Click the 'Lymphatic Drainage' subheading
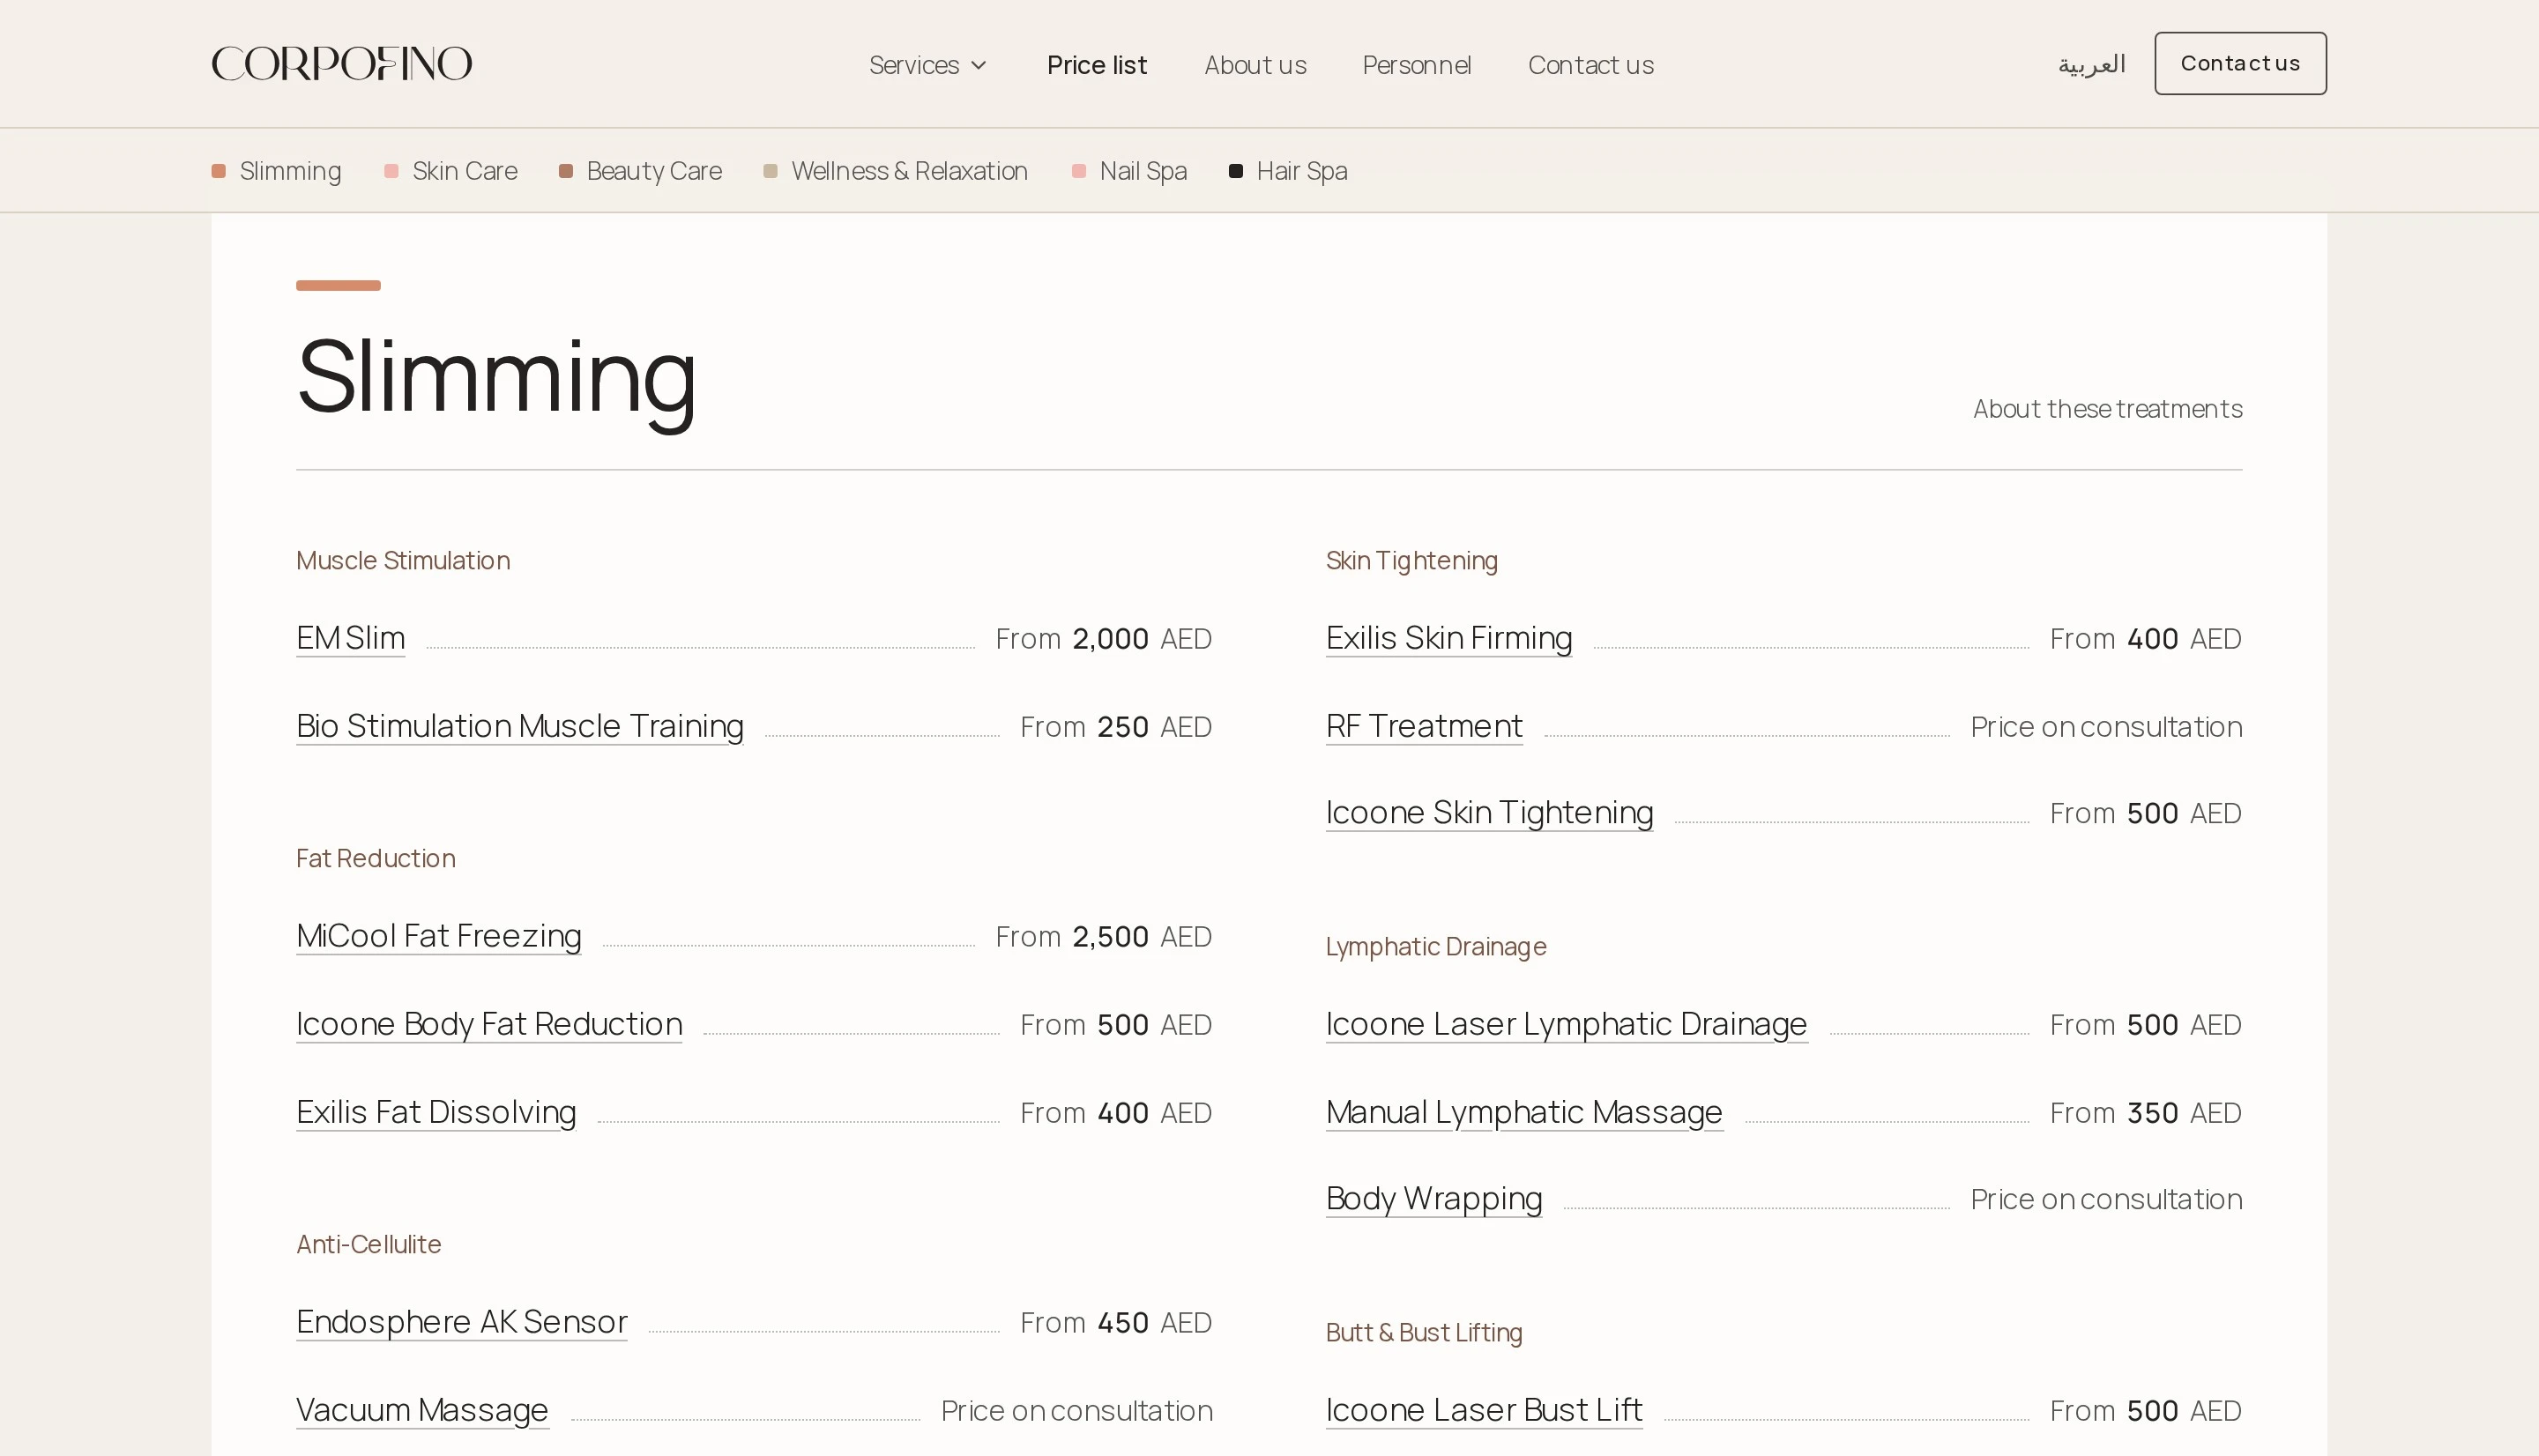 [x=1436, y=946]
